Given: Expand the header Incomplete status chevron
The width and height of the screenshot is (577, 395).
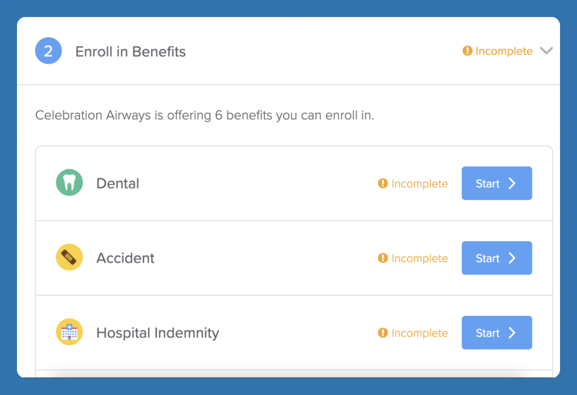Looking at the screenshot, I should (546, 51).
